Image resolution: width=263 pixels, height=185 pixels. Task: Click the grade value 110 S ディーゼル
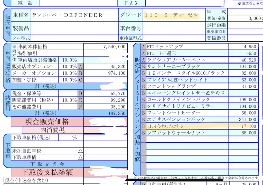tap(171, 15)
